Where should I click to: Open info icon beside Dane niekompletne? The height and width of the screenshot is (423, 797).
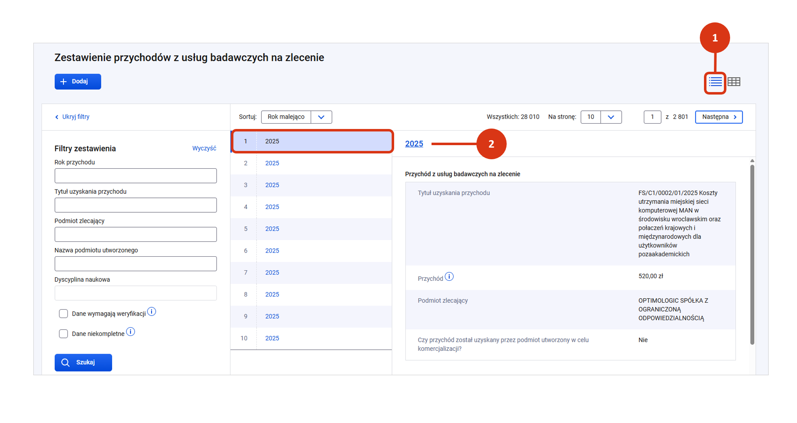(x=130, y=332)
